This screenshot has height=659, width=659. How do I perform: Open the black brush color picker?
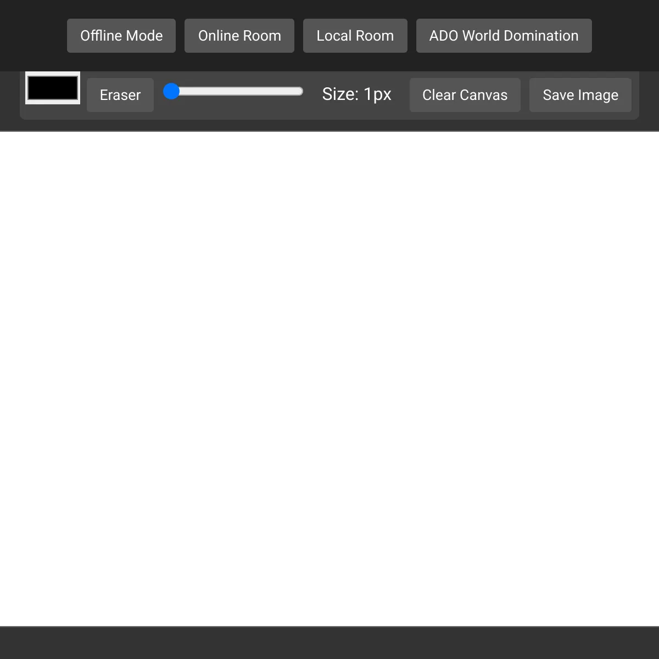click(x=53, y=88)
